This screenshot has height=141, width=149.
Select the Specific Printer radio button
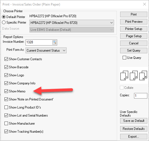[x=4, y=22]
